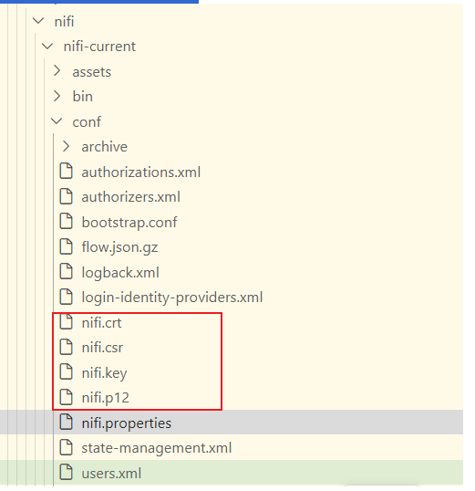Collapse the nifi-current folder

click(47, 47)
